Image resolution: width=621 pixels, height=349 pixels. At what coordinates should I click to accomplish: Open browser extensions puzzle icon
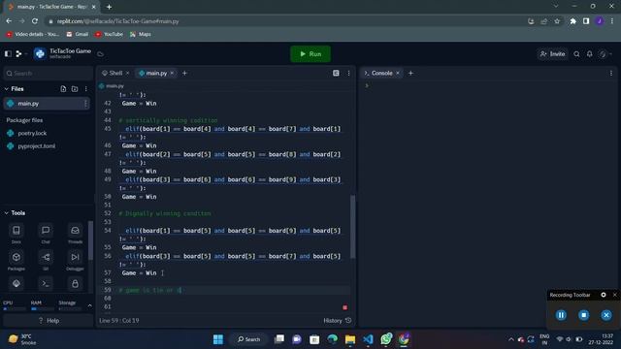click(x=572, y=21)
